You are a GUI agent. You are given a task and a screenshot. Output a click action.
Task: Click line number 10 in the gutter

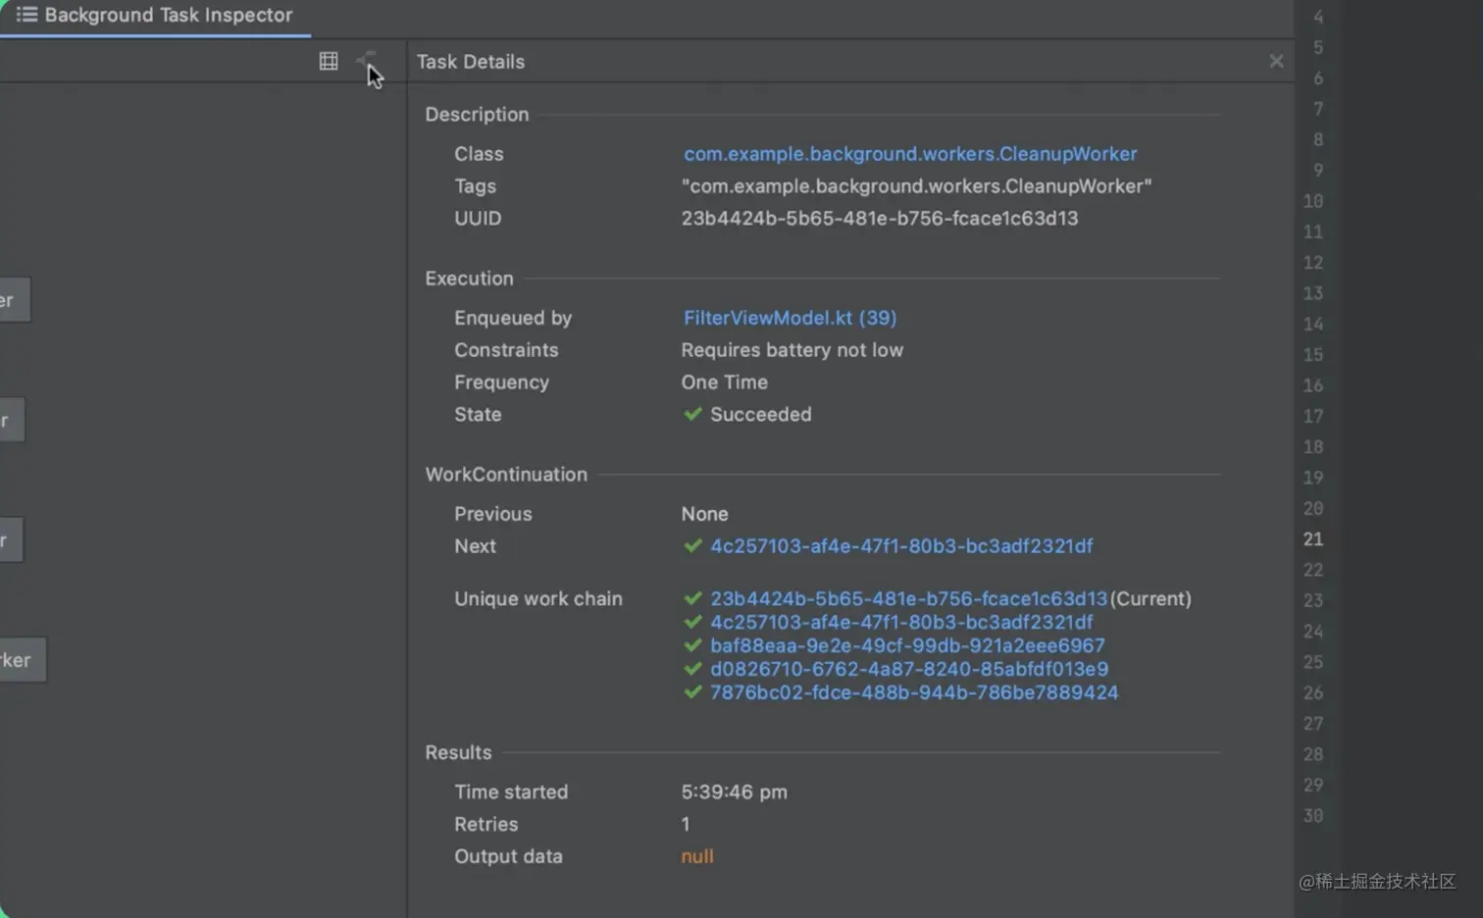[1312, 201]
